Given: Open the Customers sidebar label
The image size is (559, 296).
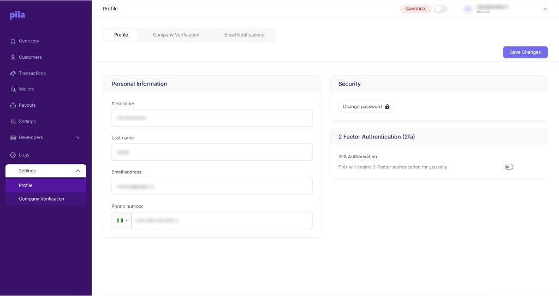Looking at the screenshot, I should pos(31,57).
